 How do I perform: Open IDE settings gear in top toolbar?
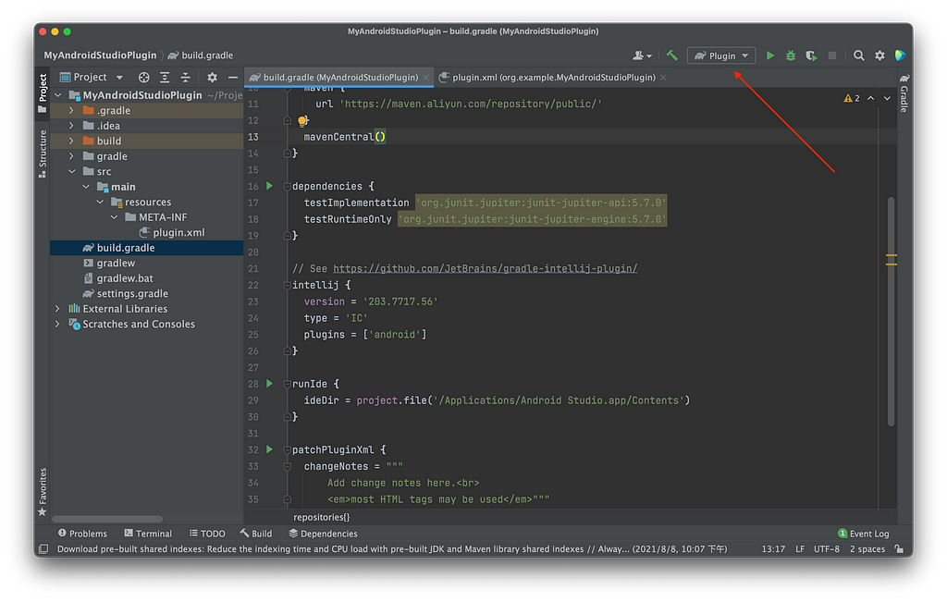coord(879,55)
